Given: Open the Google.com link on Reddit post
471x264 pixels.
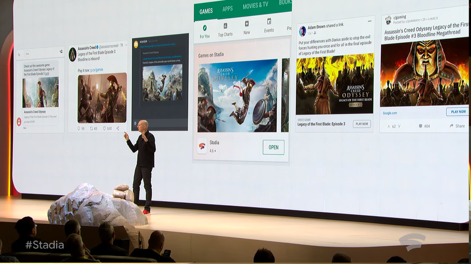Looking at the screenshot, I should tap(390, 113).
